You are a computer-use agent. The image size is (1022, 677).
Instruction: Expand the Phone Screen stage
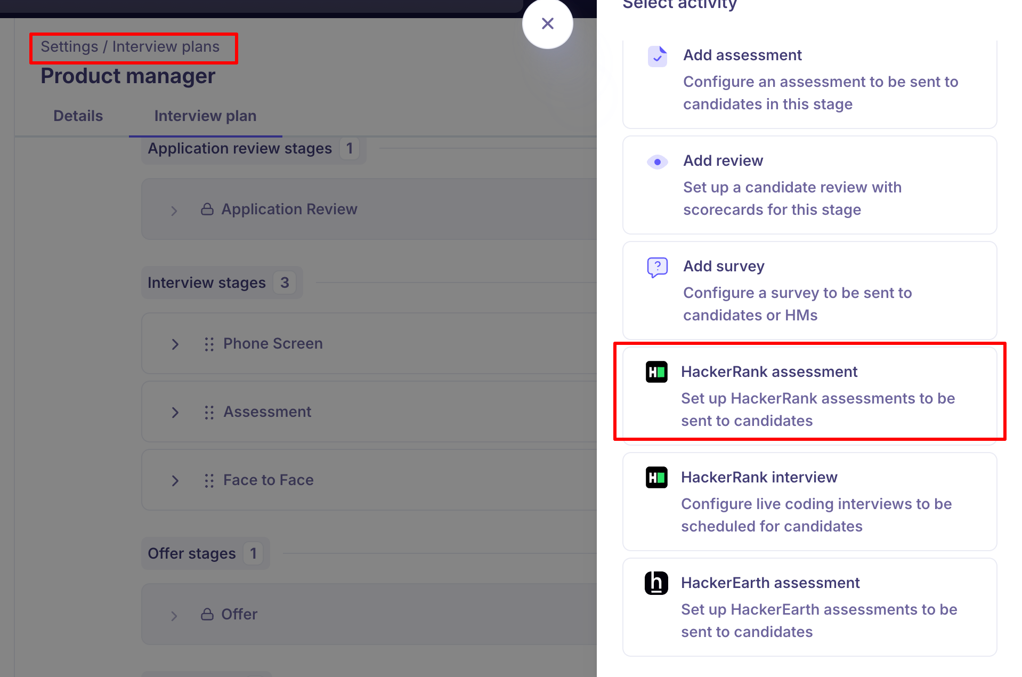pyautogui.click(x=175, y=344)
